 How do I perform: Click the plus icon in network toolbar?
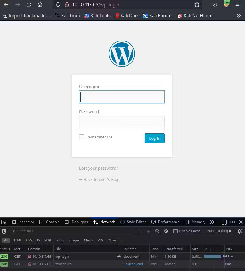pyautogui.click(x=149, y=231)
